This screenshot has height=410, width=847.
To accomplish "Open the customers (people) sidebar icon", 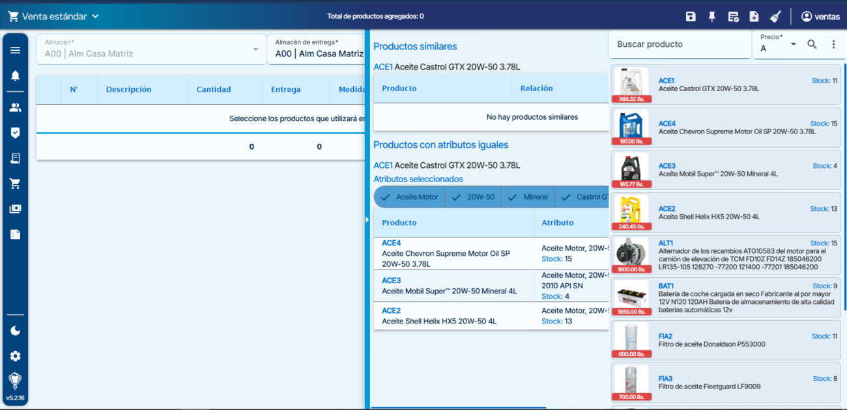I will pyautogui.click(x=15, y=107).
